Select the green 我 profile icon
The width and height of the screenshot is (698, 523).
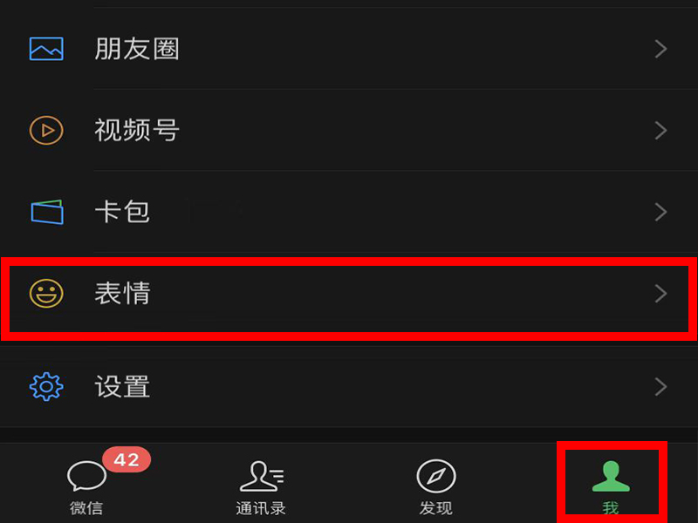pyautogui.click(x=611, y=476)
